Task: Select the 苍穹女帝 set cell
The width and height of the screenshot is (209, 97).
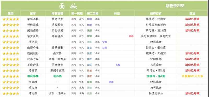Action: 57,65
